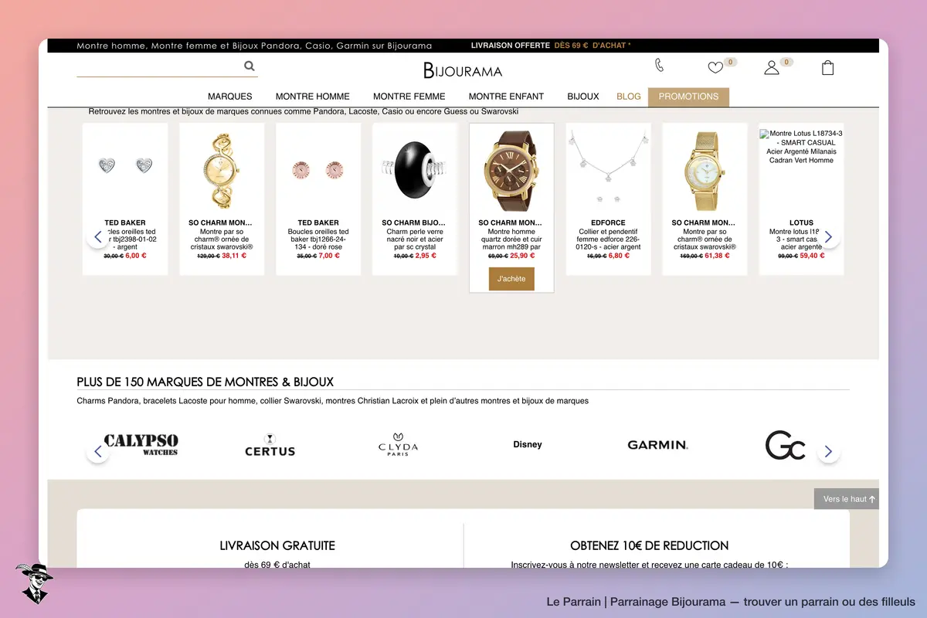
Task: Click the 'Montre homme quartz dorée' description
Action: (511, 239)
